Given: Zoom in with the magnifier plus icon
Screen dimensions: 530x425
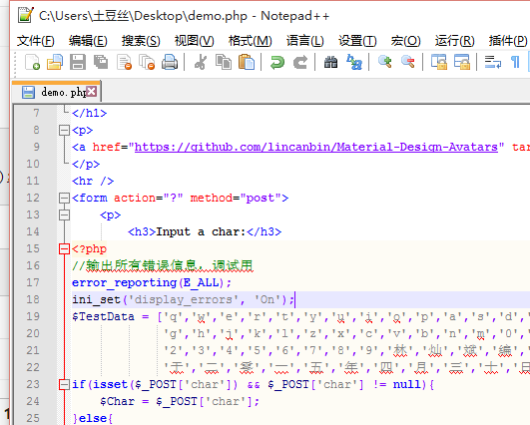Looking at the screenshot, I should pyautogui.click(x=384, y=62).
